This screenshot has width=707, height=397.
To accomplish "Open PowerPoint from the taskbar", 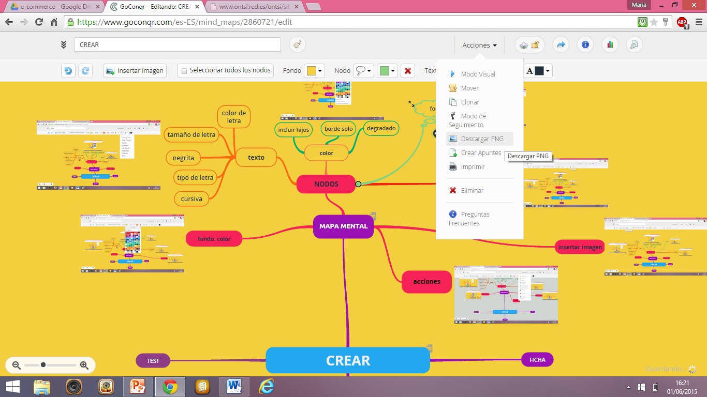I will click(x=138, y=387).
